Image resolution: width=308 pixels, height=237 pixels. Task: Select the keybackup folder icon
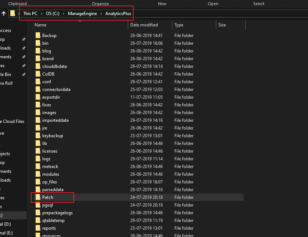click(x=38, y=135)
